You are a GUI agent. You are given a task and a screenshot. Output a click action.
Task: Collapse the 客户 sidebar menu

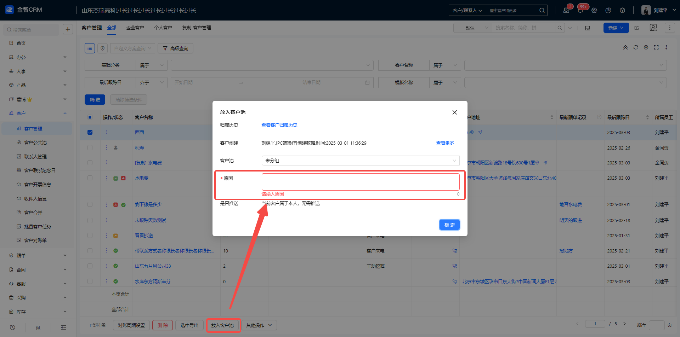pos(38,113)
